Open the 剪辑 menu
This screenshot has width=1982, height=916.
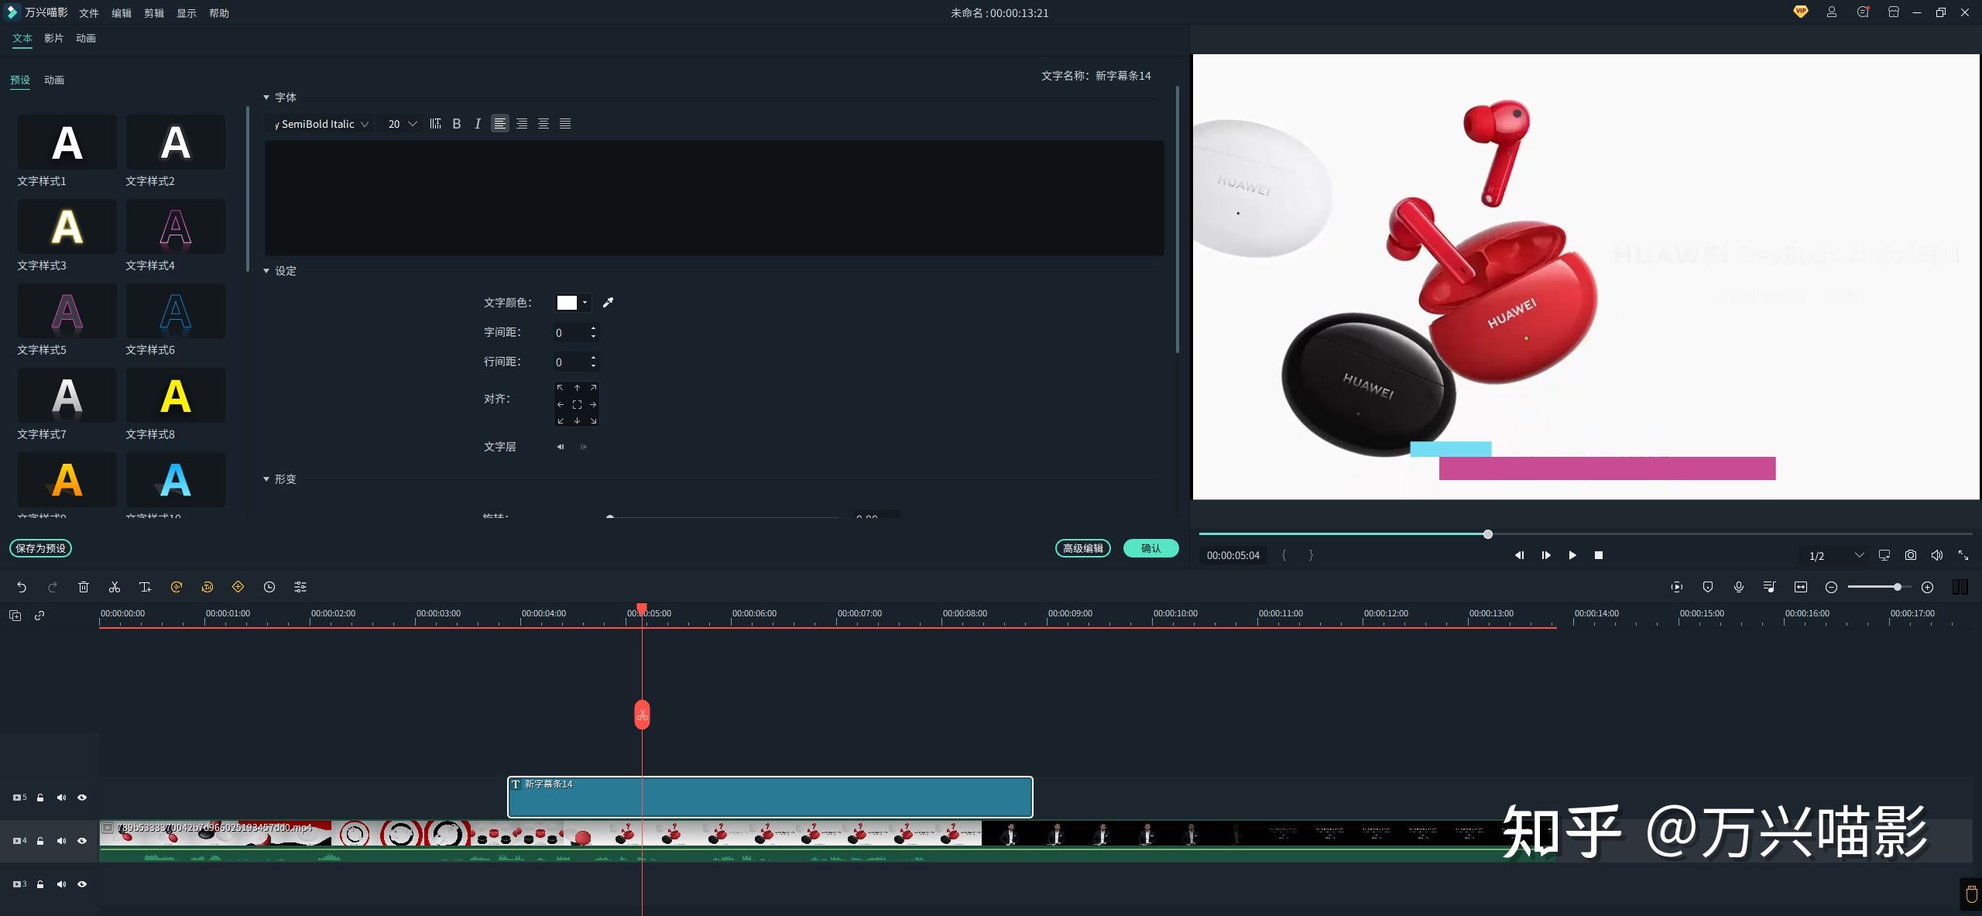pyautogui.click(x=154, y=13)
